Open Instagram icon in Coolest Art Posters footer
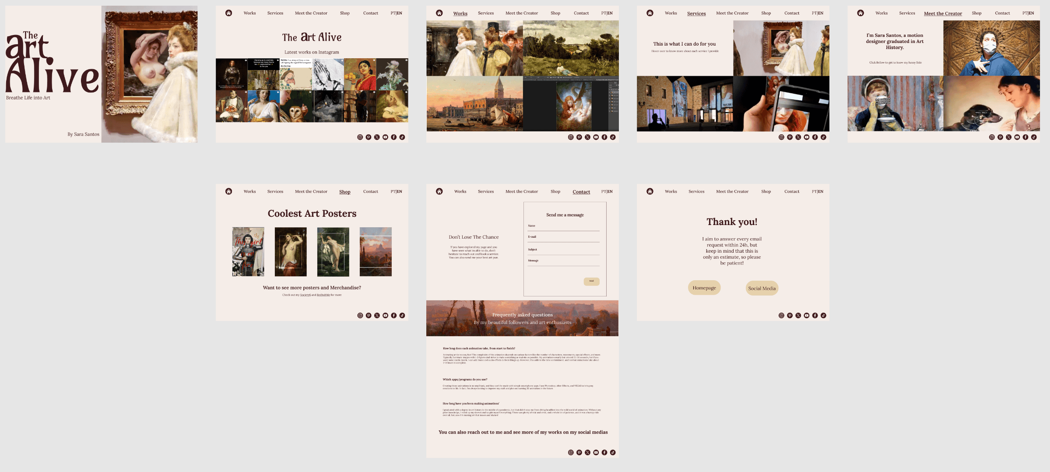Image resolution: width=1050 pixels, height=472 pixels. click(360, 315)
